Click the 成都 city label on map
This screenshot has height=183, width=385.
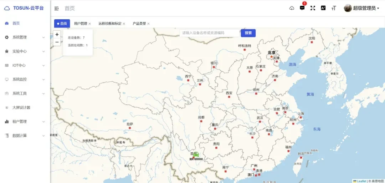(201, 117)
